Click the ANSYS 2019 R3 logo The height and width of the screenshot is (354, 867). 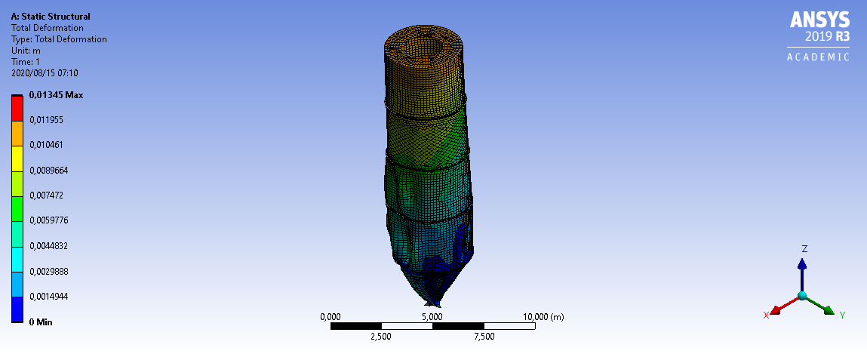tap(819, 29)
